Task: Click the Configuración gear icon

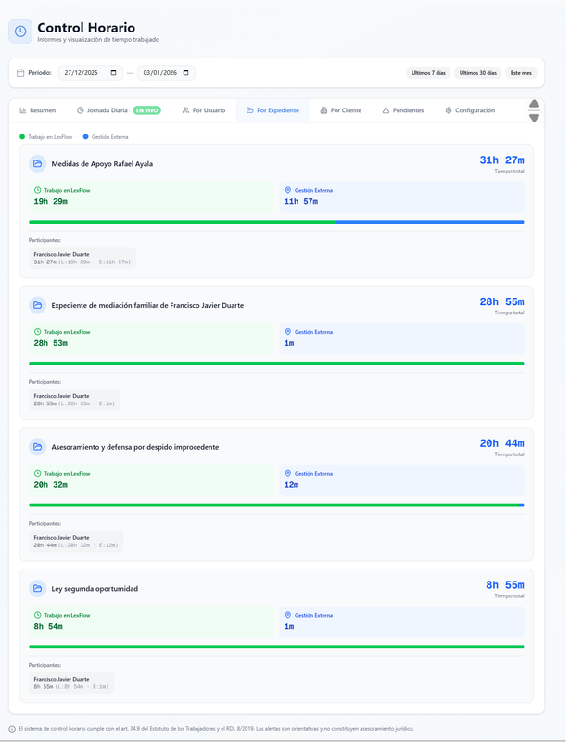Action: click(x=449, y=110)
